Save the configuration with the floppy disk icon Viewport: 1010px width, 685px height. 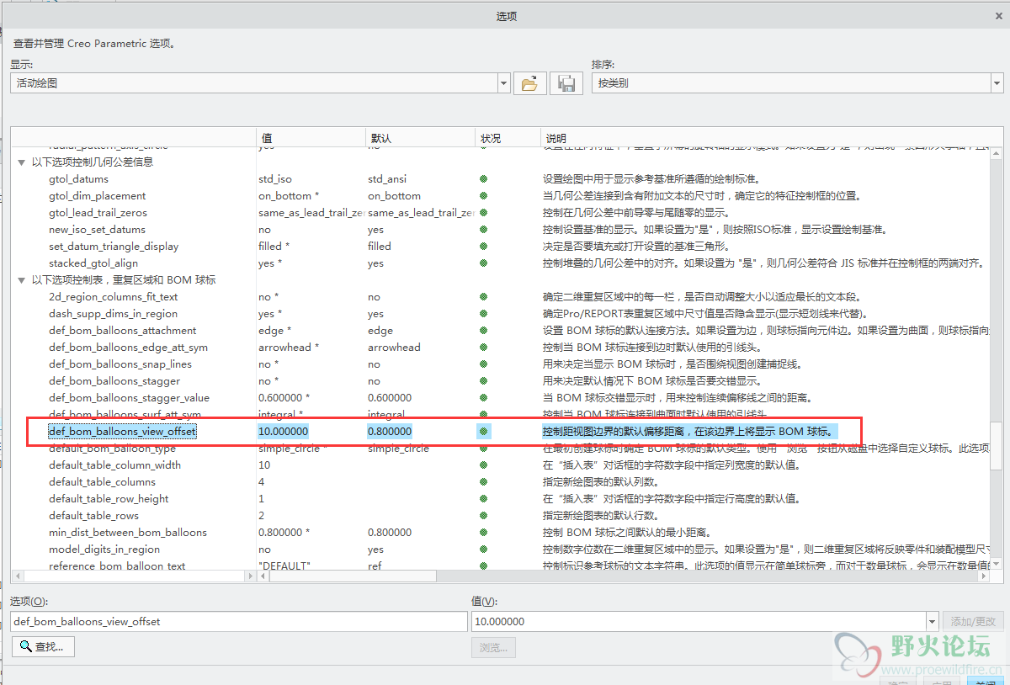(x=566, y=83)
